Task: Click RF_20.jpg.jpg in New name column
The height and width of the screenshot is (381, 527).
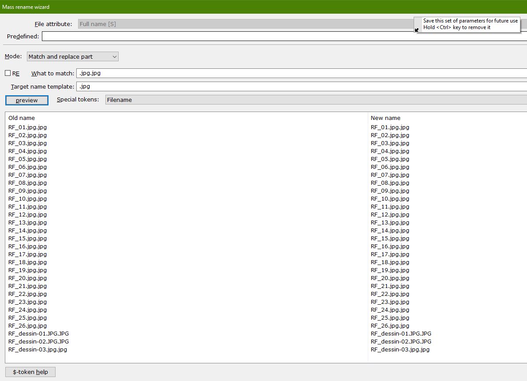Action: tap(390, 278)
